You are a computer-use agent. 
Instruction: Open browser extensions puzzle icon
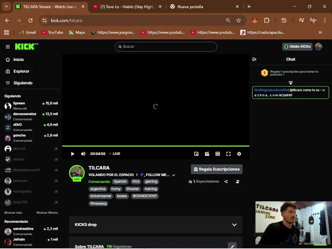267,20
